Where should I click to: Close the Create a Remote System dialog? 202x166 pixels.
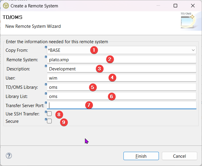tap(193, 6)
